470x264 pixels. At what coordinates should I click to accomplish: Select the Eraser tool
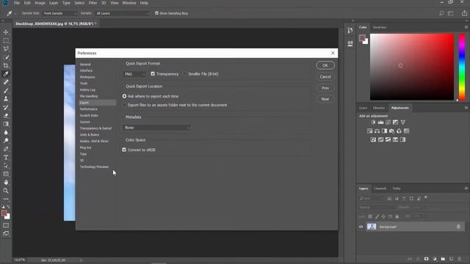pyautogui.click(x=6, y=116)
